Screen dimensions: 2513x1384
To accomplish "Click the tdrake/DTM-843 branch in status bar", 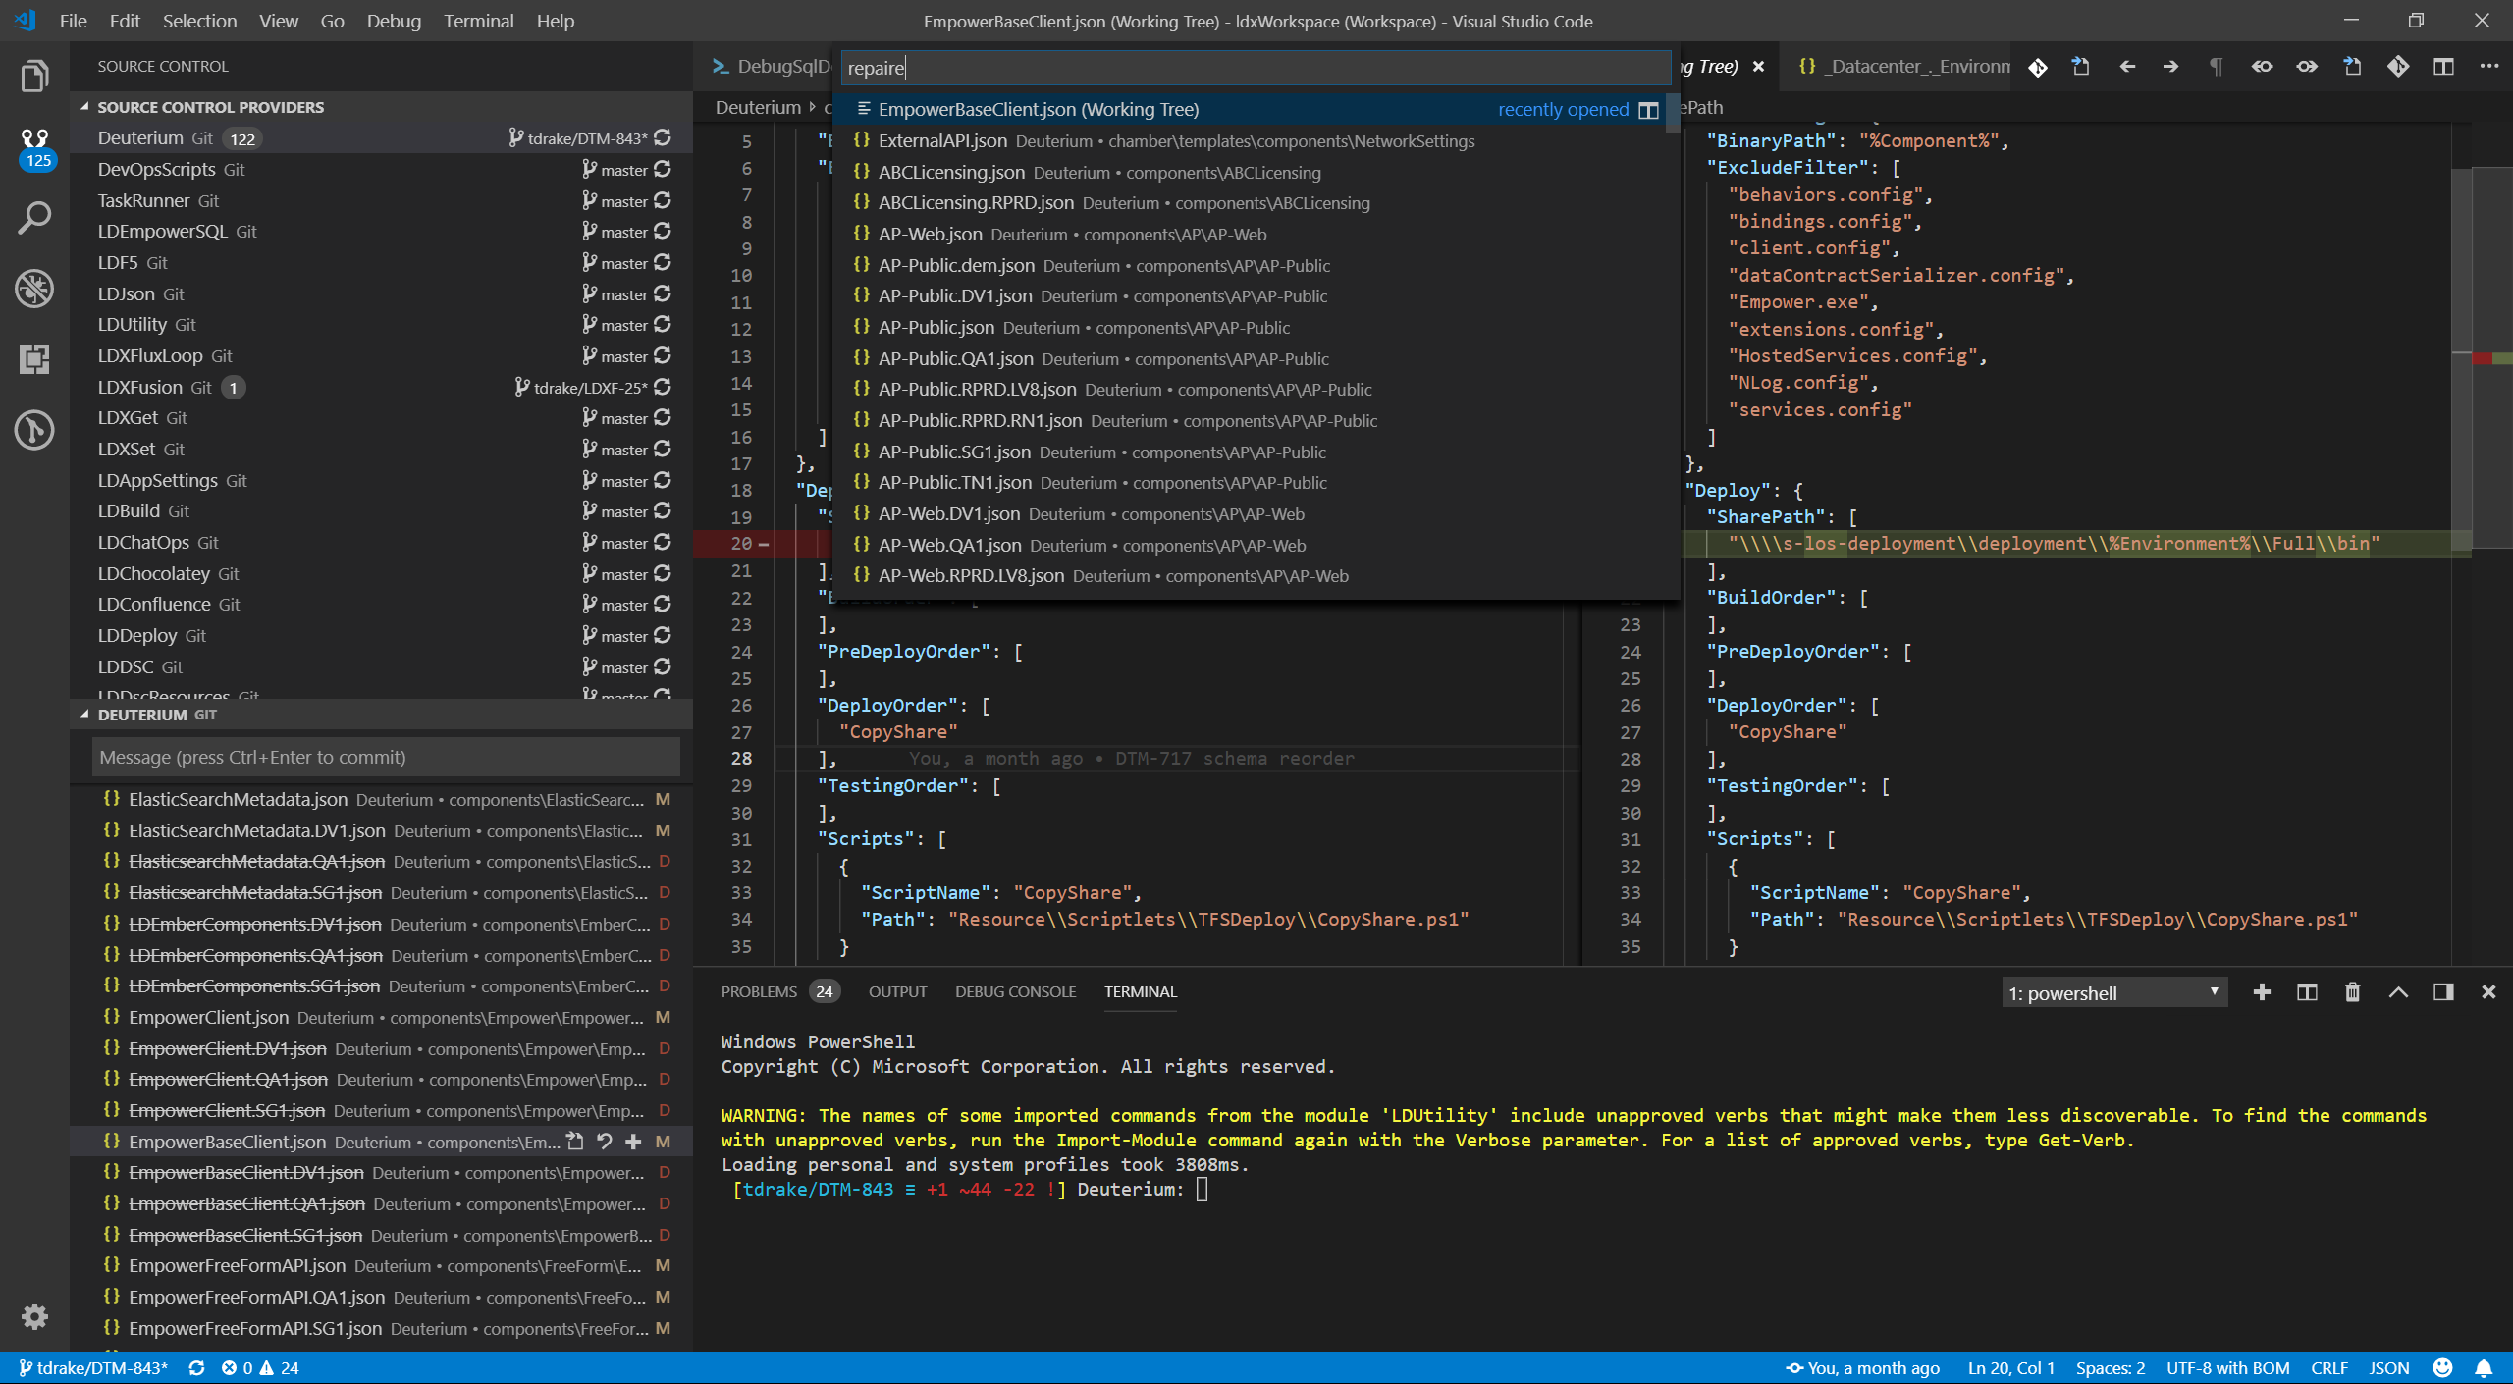I will coord(93,1367).
